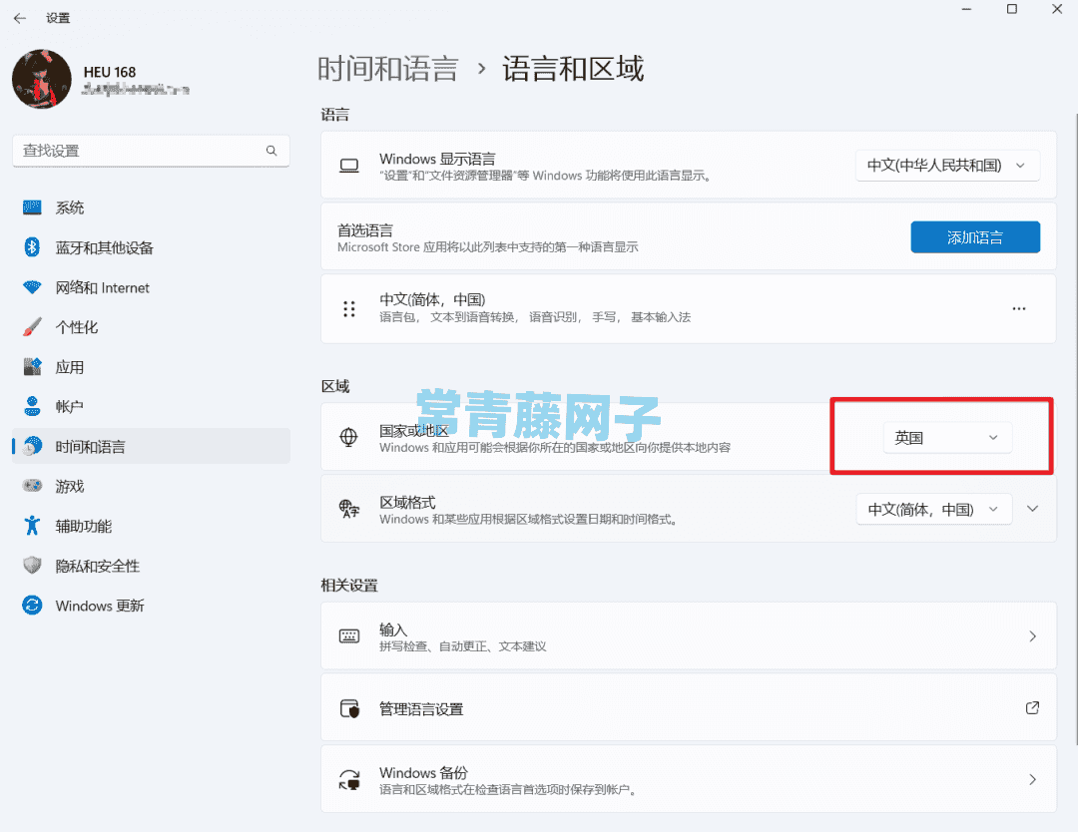Click the Bluetooth icon in sidebar
The image size is (1078, 832).
[32, 247]
